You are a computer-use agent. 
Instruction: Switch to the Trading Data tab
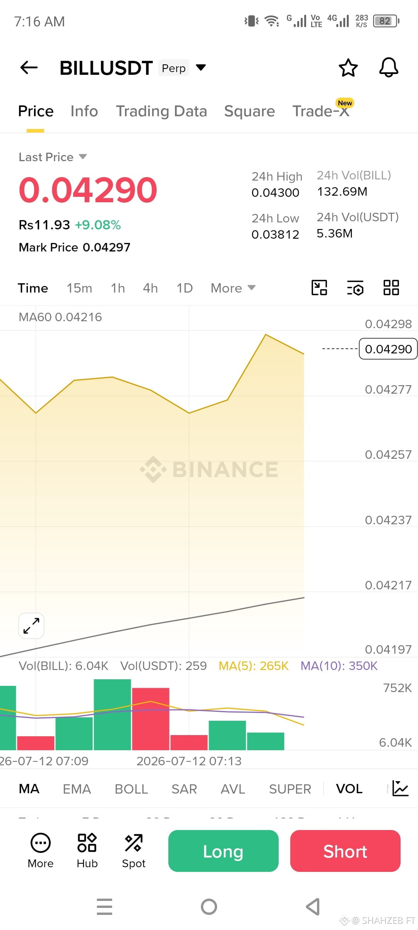tap(161, 111)
